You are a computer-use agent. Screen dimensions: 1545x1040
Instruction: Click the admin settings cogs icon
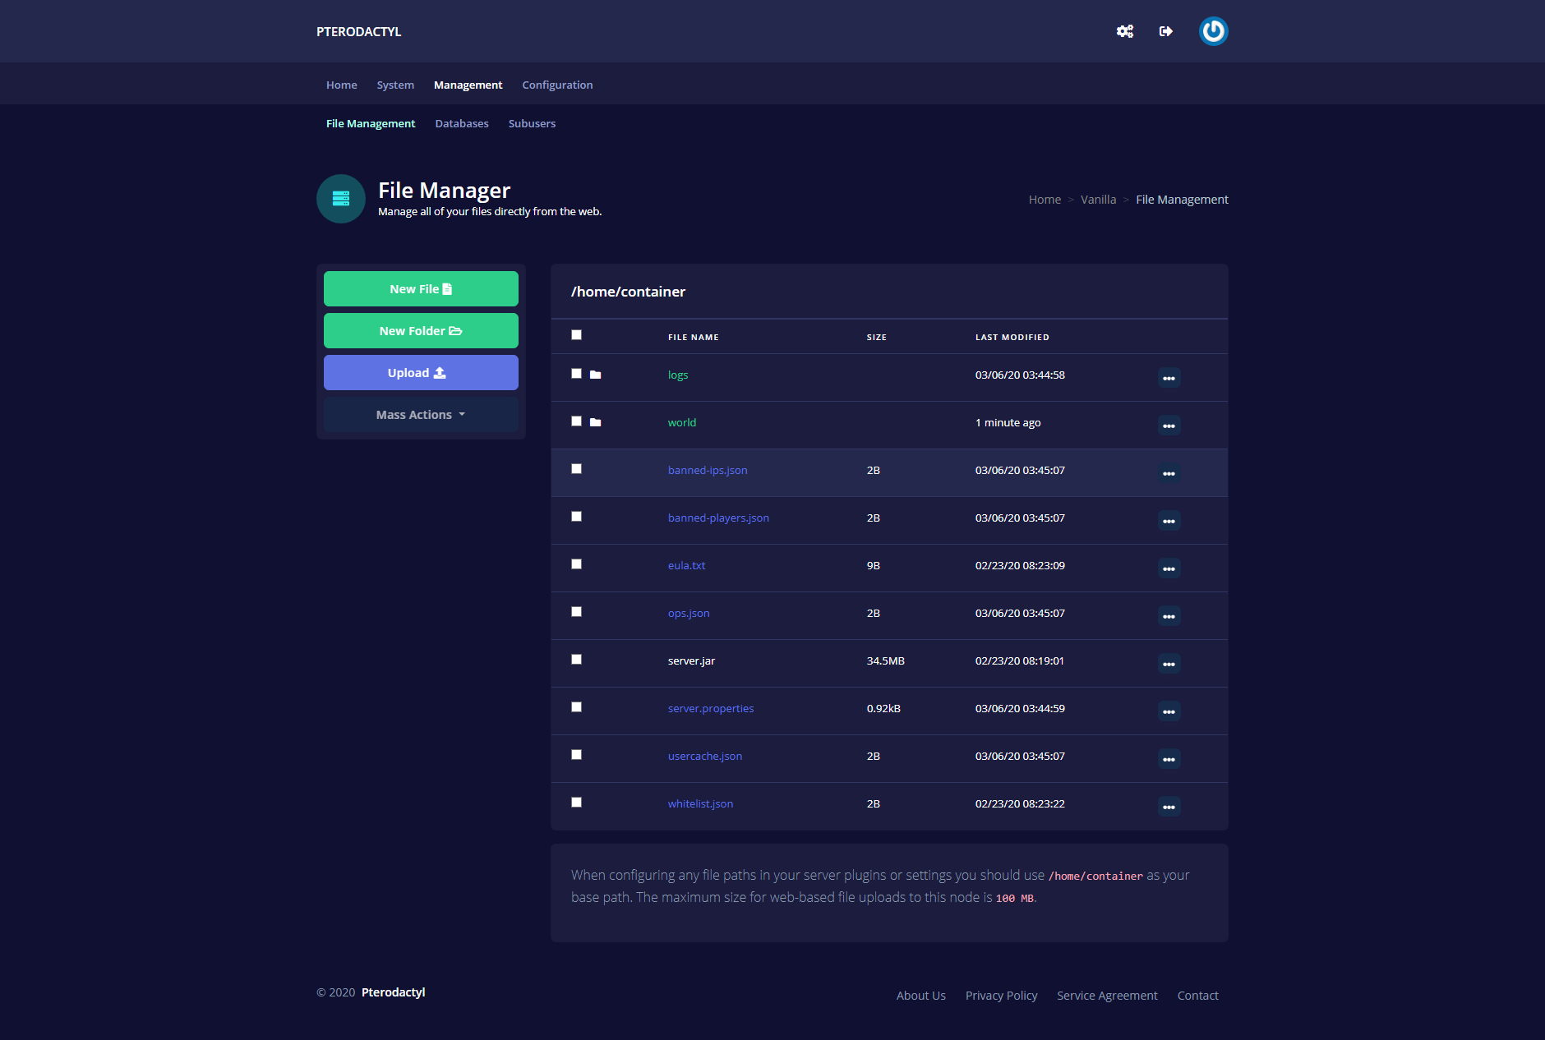coord(1125,31)
